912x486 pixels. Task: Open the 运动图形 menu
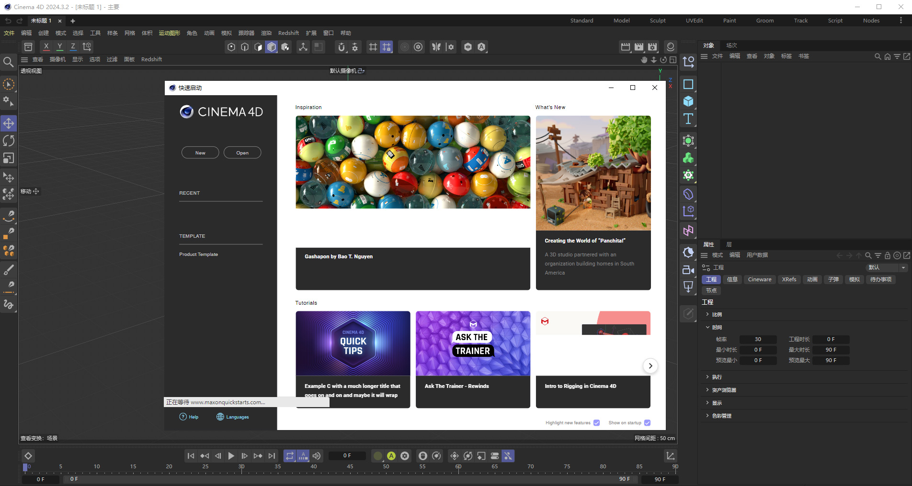[170, 33]
